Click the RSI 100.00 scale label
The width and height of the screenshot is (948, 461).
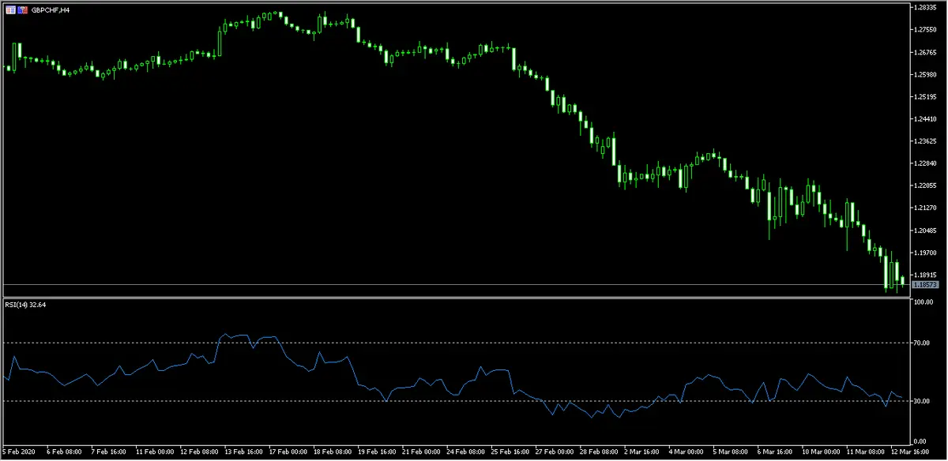(922, 302)
